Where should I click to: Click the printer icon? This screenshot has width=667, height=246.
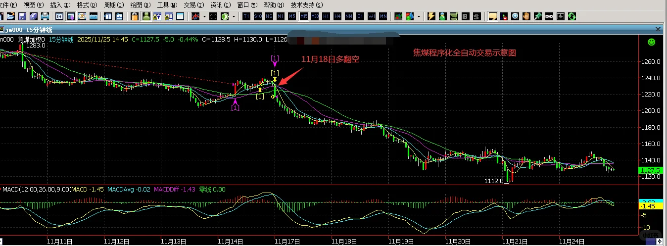tap(45, 16)
